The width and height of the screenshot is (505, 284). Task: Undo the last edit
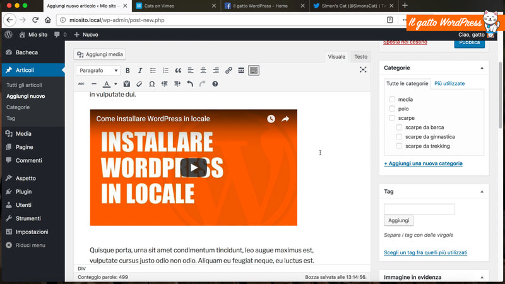tap(190, 84)
